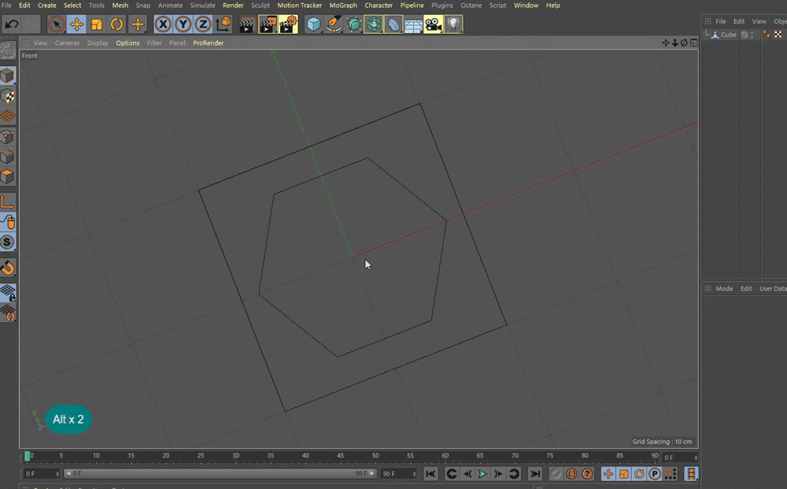The width and height of the screenshot is (787, 489).
Task: Open the Display viewport menu
Action: click(x=98, y=43)
